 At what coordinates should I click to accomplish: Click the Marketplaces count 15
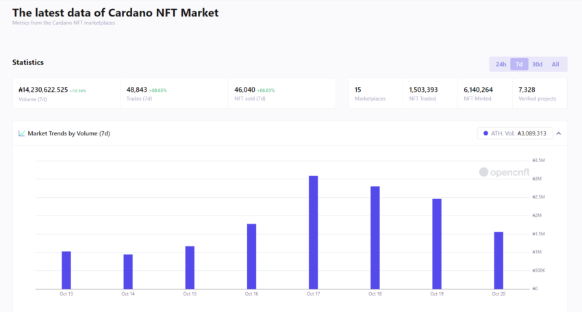[x=358, y=90]
